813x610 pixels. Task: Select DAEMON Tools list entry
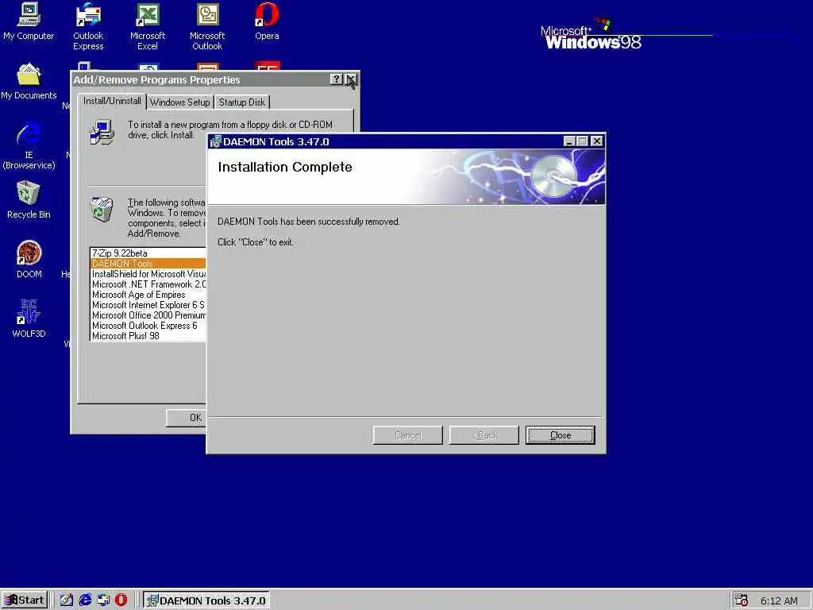pyautogui.click(x=148, y=264)
